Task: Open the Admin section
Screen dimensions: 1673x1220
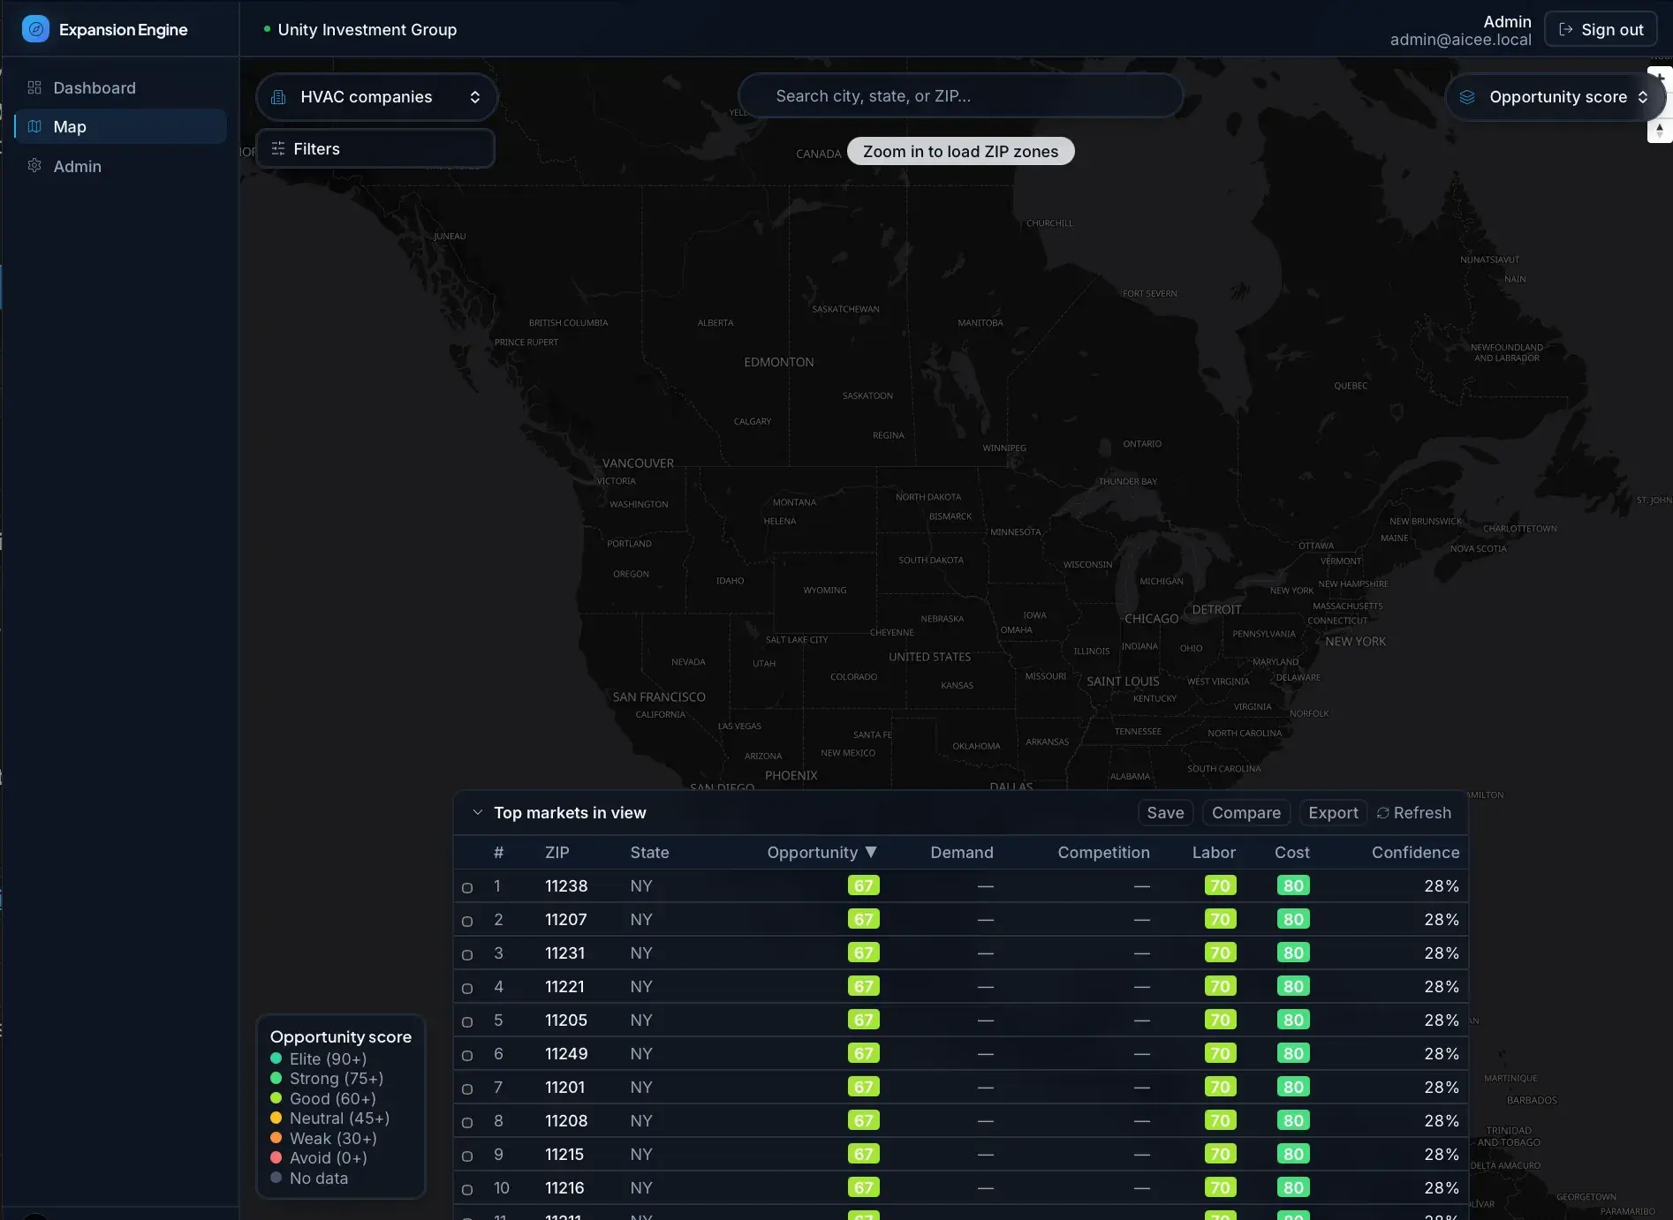Action: pos(121,166)
